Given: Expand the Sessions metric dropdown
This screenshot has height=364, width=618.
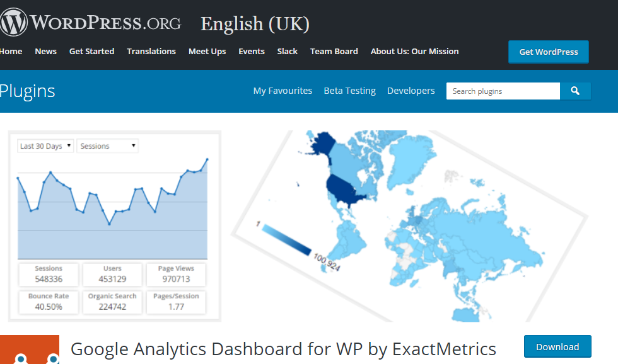Looking at the screenshot, I should pos(107,146).
